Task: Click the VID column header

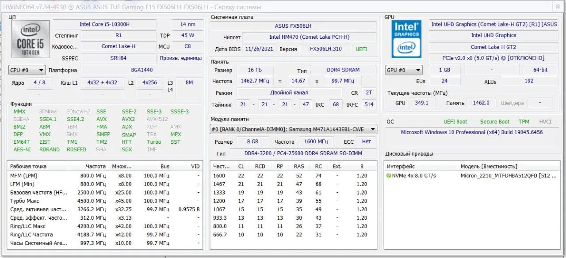Action: [195, 166]
